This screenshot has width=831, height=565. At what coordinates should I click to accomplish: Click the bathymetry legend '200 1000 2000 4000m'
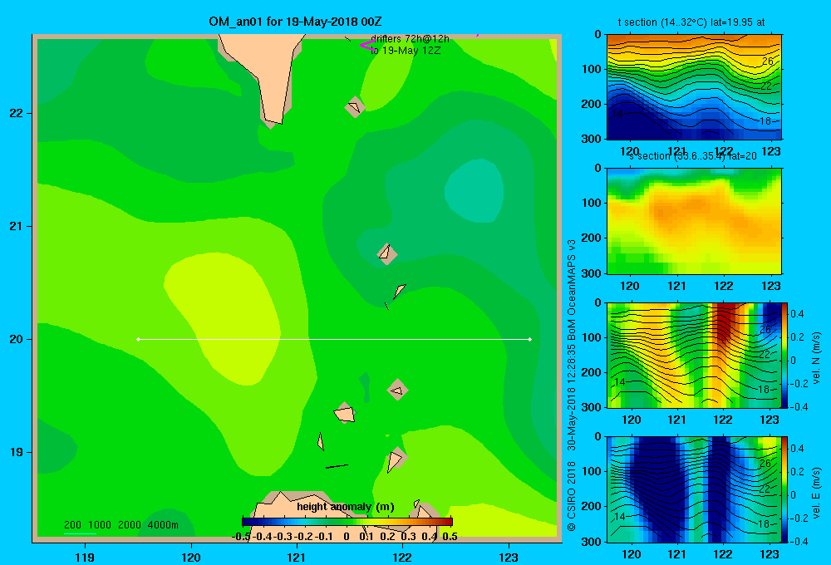point(121,525)
